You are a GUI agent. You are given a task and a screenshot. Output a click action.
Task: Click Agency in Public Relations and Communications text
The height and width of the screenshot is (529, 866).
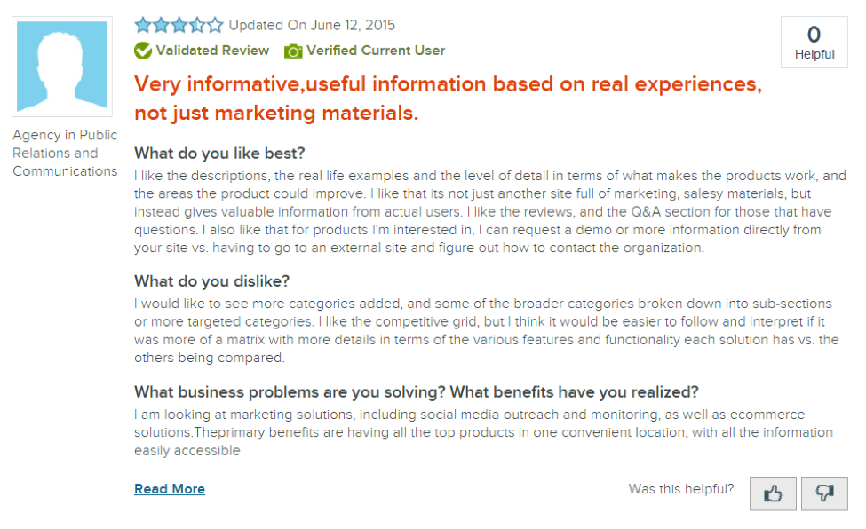tap(65, 153)
